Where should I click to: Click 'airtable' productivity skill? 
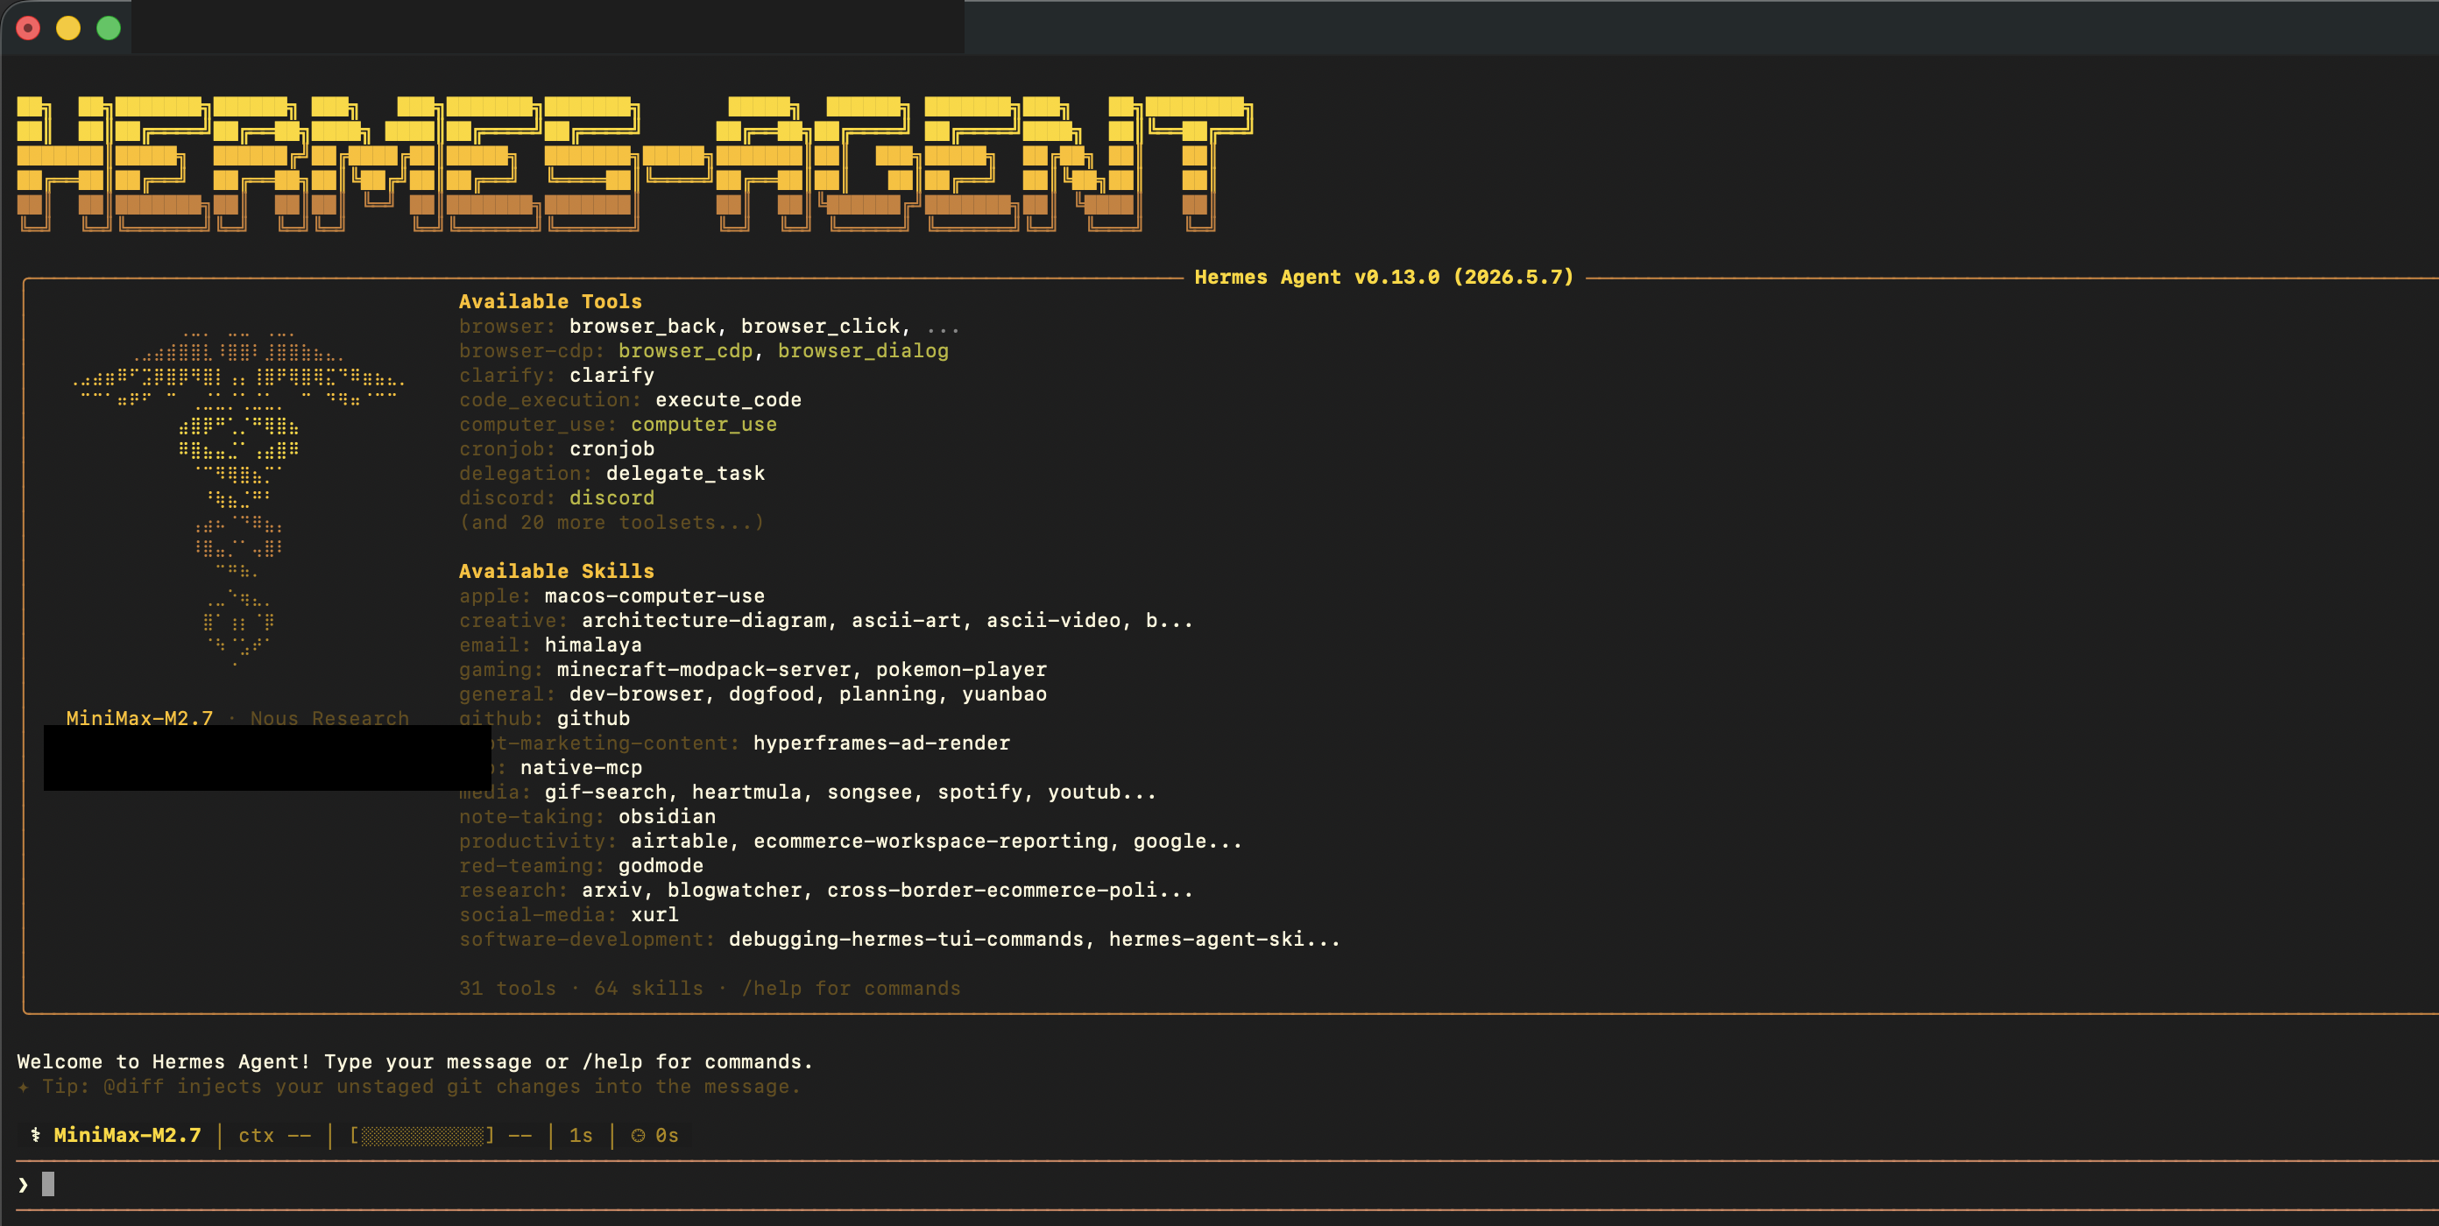679,841
